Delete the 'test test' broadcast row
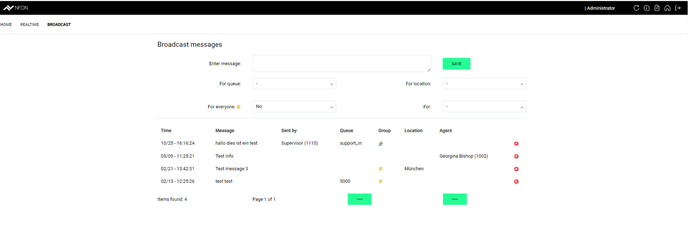The height and width of the screenshot is (244, 688). [516, 181]
